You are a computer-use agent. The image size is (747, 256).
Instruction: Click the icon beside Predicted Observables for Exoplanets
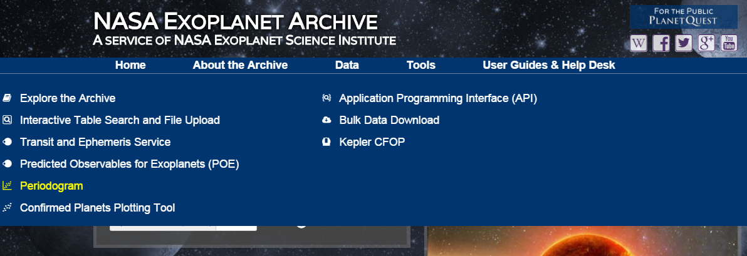(x=7, y=164)
